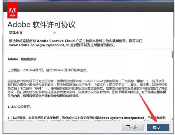Click the paragraph starting 这些条款对您的以下行为
This screenshot has width=175, height=135.
tap(87, 88)
